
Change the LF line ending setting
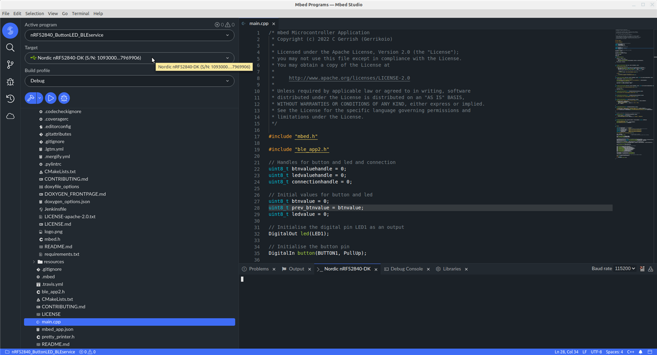pyautogui.click(x=585, y=352)
